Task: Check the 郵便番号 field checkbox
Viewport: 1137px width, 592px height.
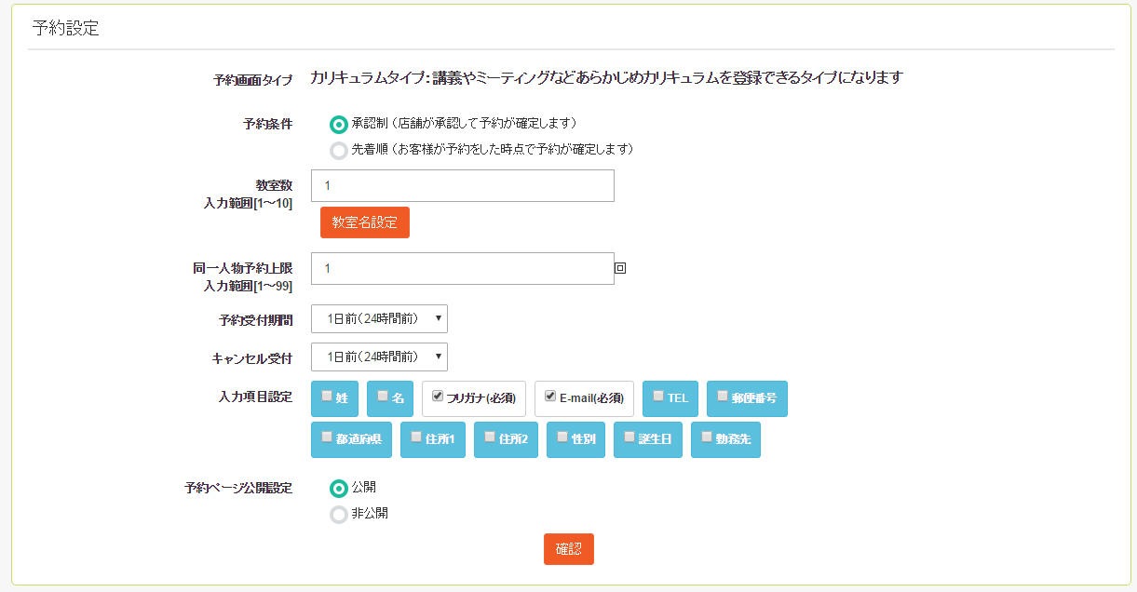Action: (x=723, y=396)
